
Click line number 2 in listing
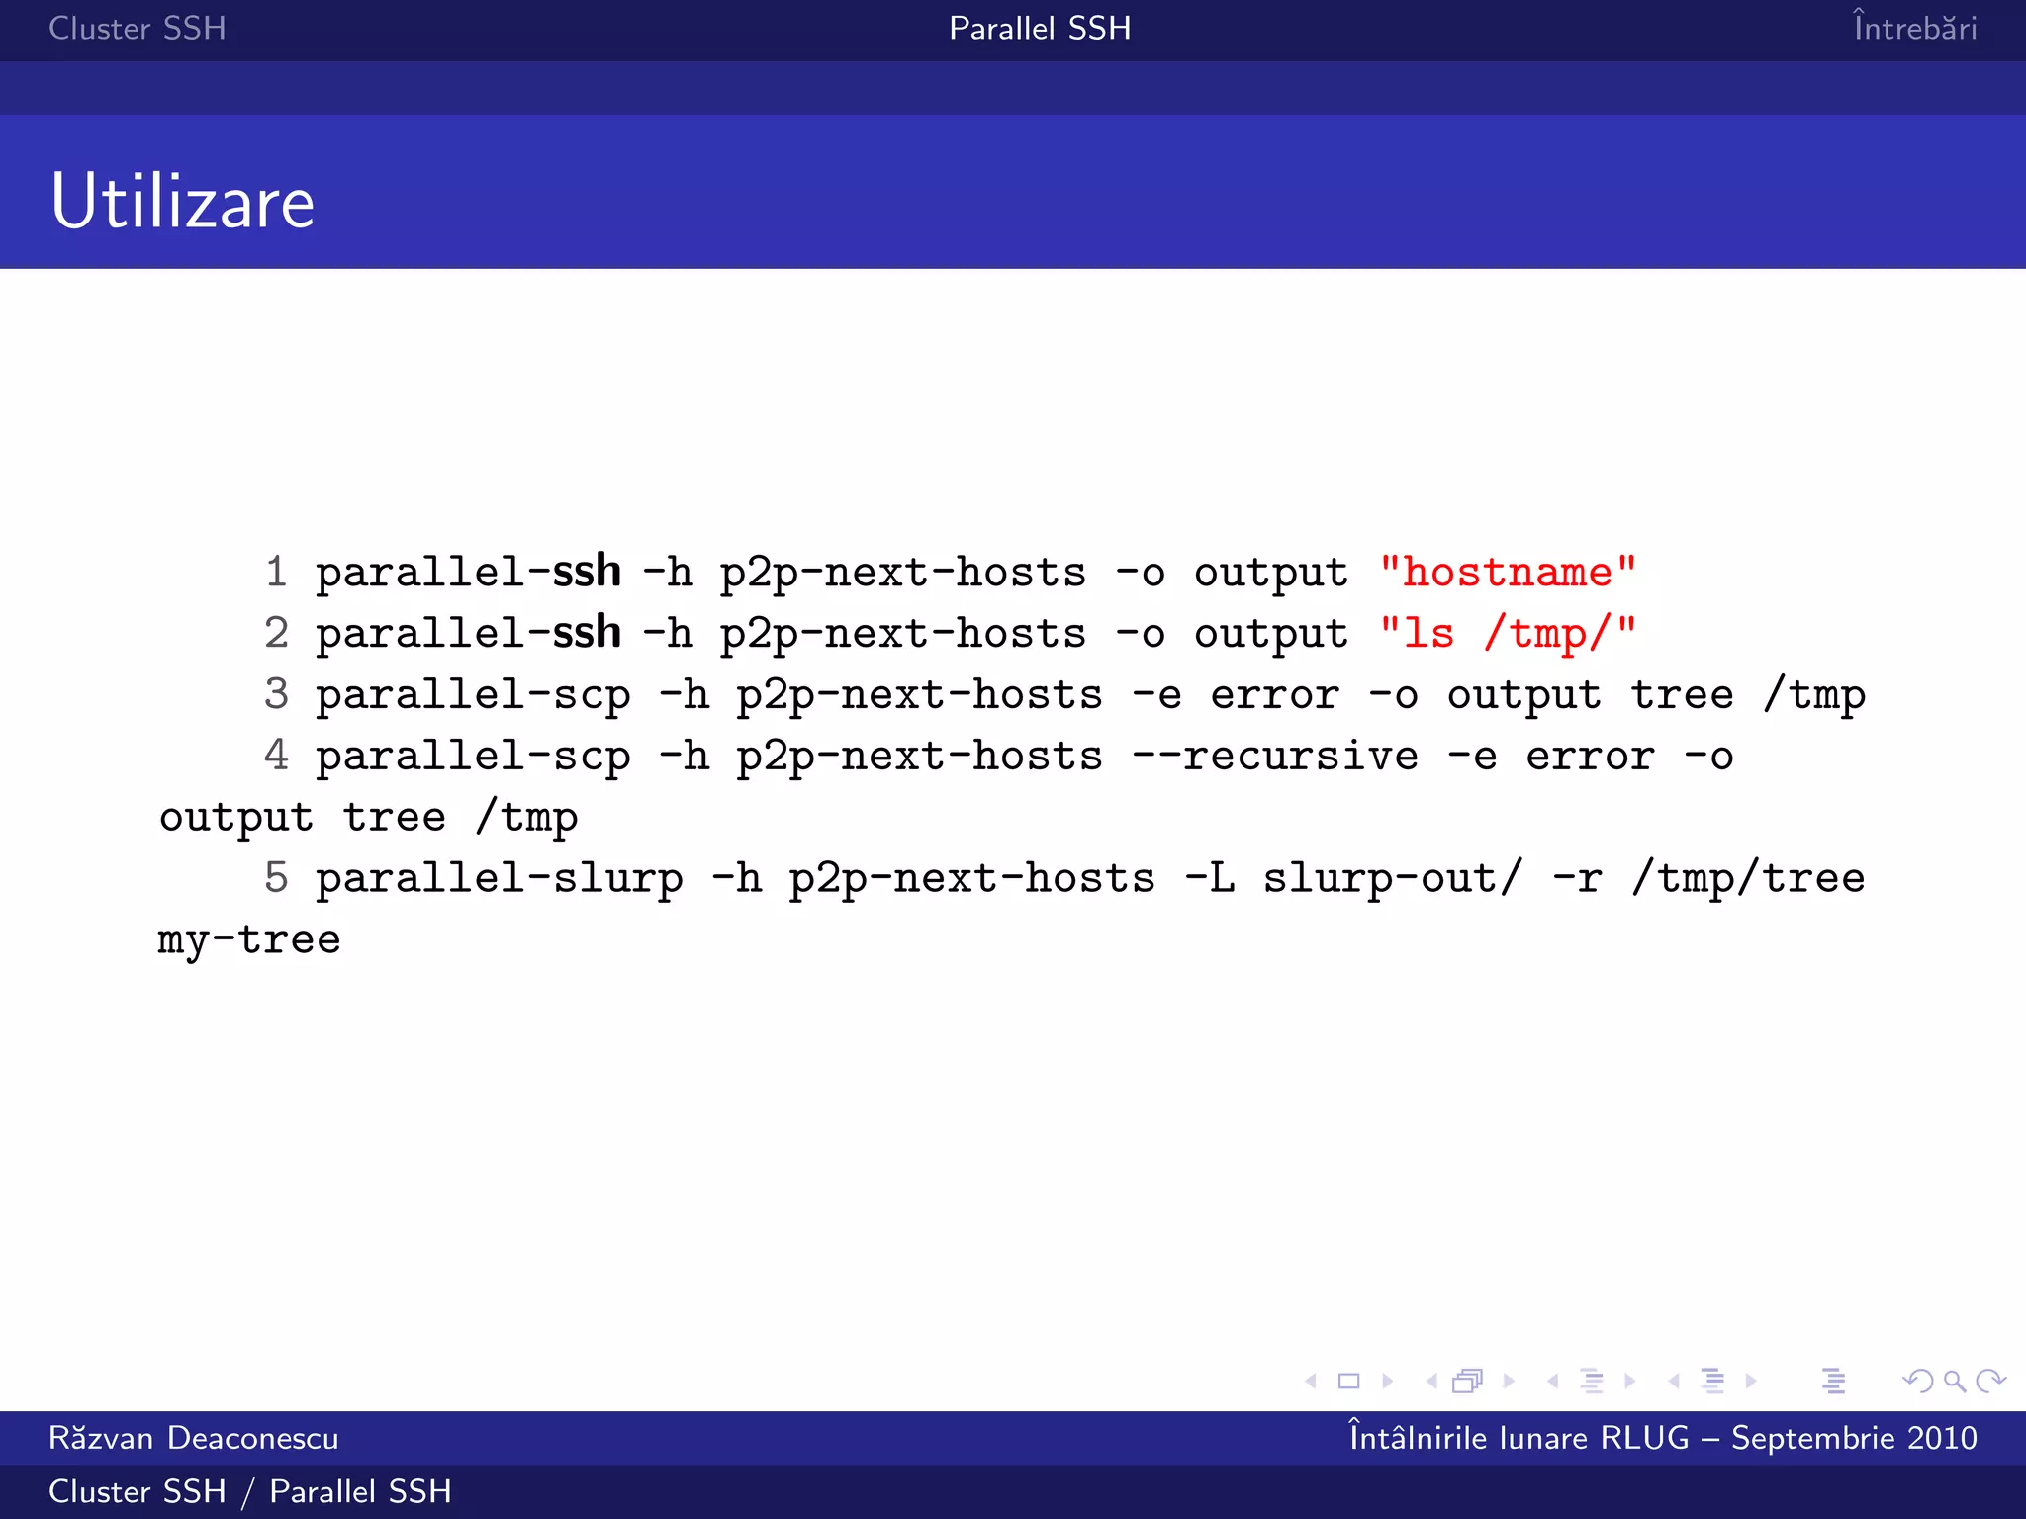click(x=277, y=633)
